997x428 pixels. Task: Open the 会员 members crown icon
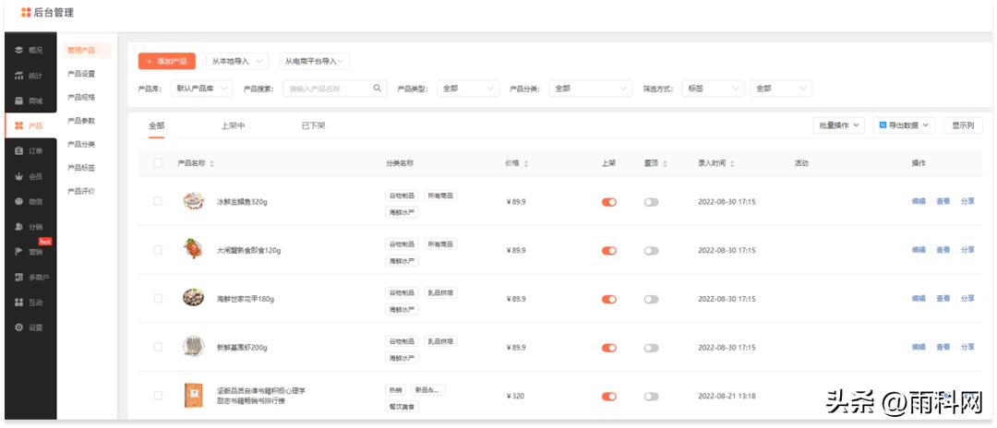(18, 176)
